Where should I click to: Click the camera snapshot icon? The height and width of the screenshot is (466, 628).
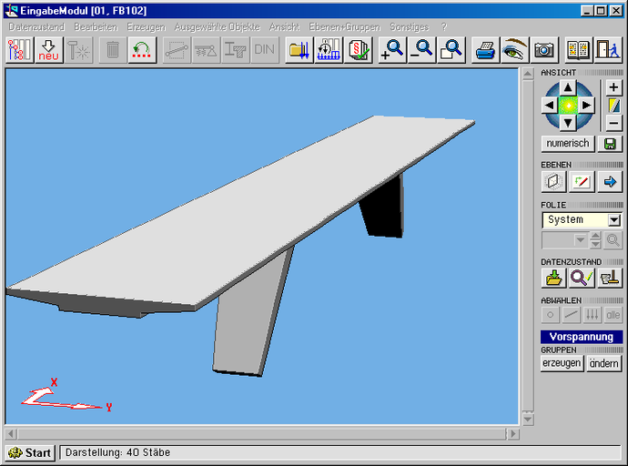544,50
